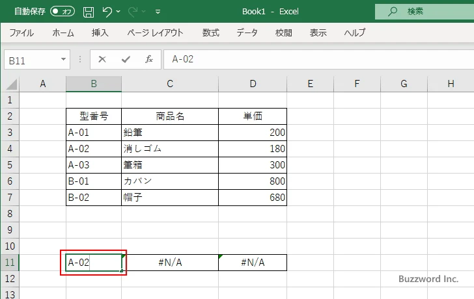This screenshot has height=299, width=474.
Task: Select row 1 header
Action: (x=10, y=100)
